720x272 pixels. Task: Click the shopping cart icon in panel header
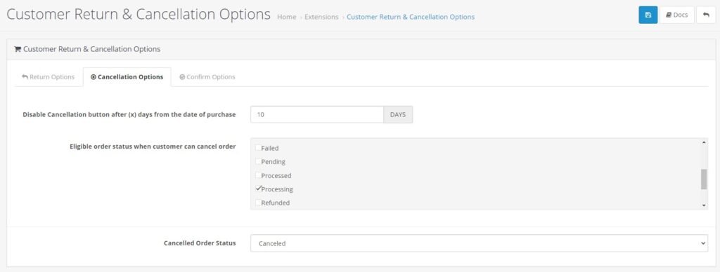(x=18, y=49)
